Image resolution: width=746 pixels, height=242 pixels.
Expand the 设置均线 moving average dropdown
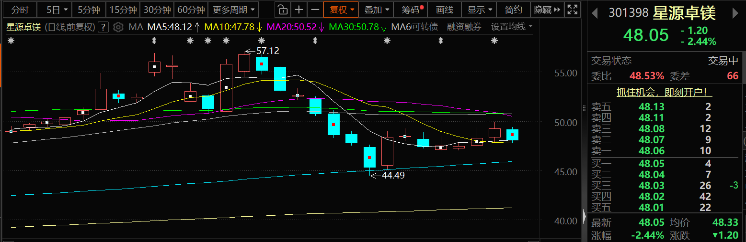pos(512,27)
